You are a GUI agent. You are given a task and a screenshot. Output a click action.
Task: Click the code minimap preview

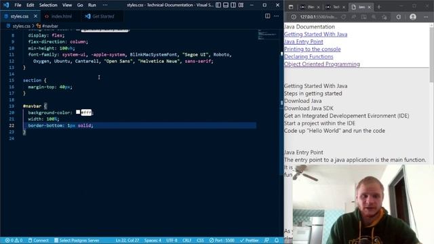point(268,35)
